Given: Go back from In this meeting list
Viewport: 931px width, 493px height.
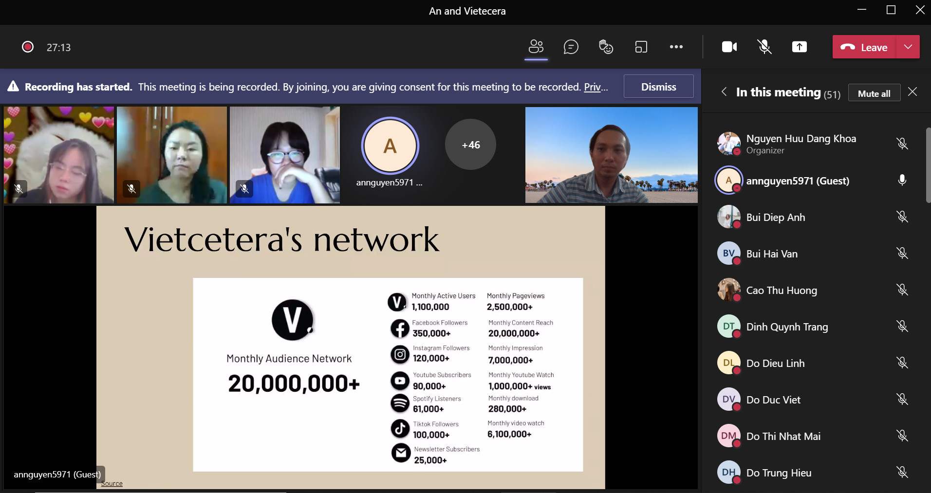Looking at the screenshot, I should tap(724, 92).
